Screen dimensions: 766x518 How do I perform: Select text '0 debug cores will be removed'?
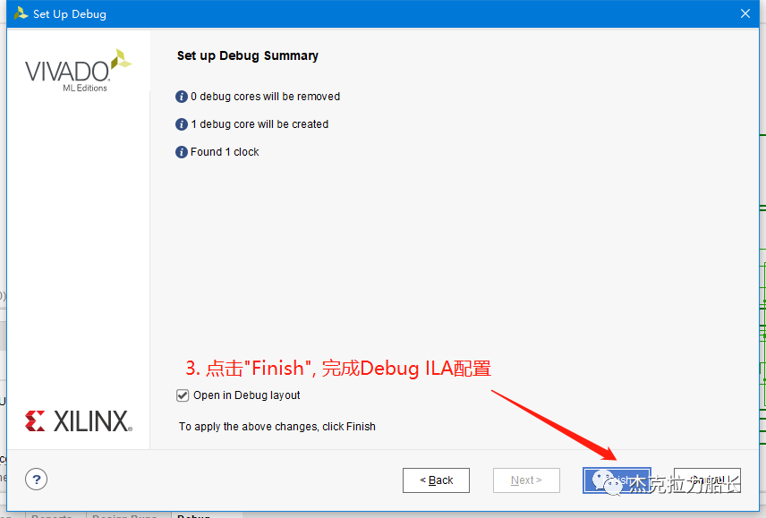(265, 97)
